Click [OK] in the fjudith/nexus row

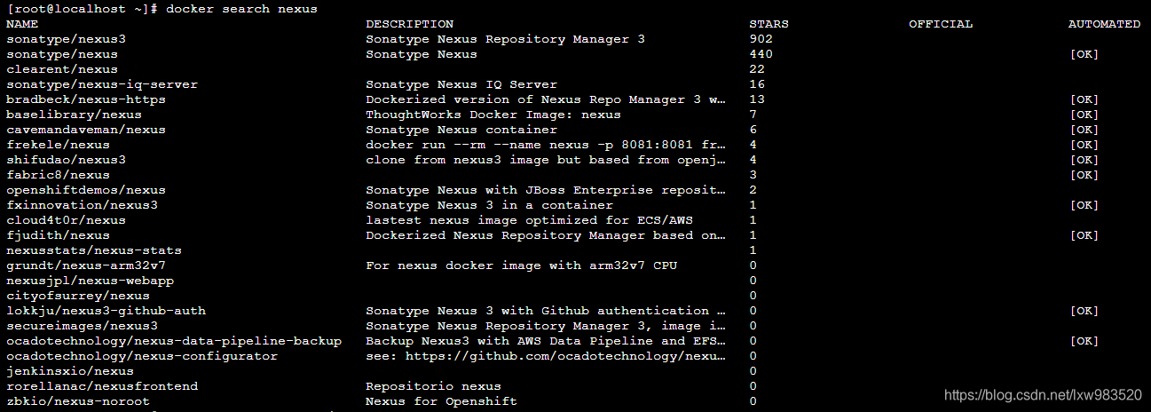tap(1084, 235)
